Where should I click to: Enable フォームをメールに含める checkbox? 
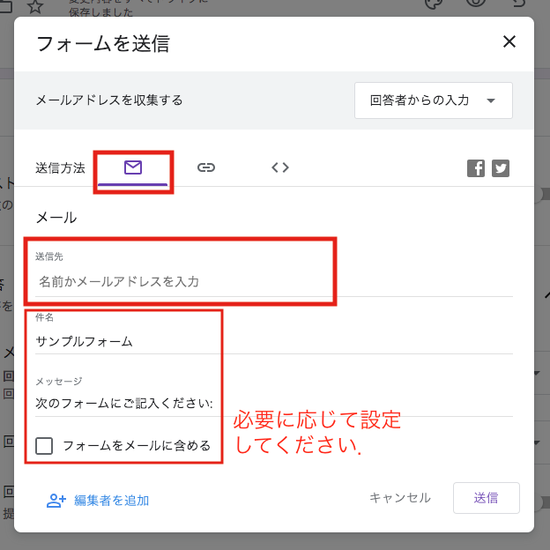click(x=44, y=445)
